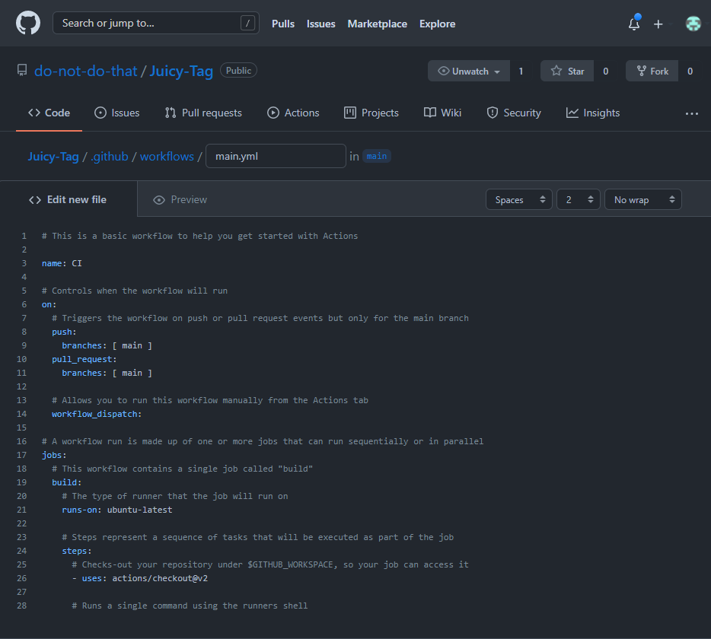This screenshot has width=711, height=639.
Task: Select the Edit new file tab
Action: point(68,199)
